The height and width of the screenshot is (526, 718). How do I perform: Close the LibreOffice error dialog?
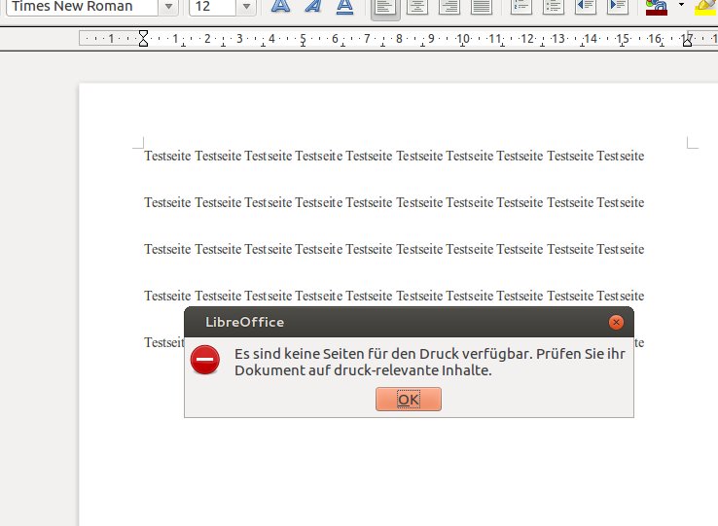click(615, 322)
